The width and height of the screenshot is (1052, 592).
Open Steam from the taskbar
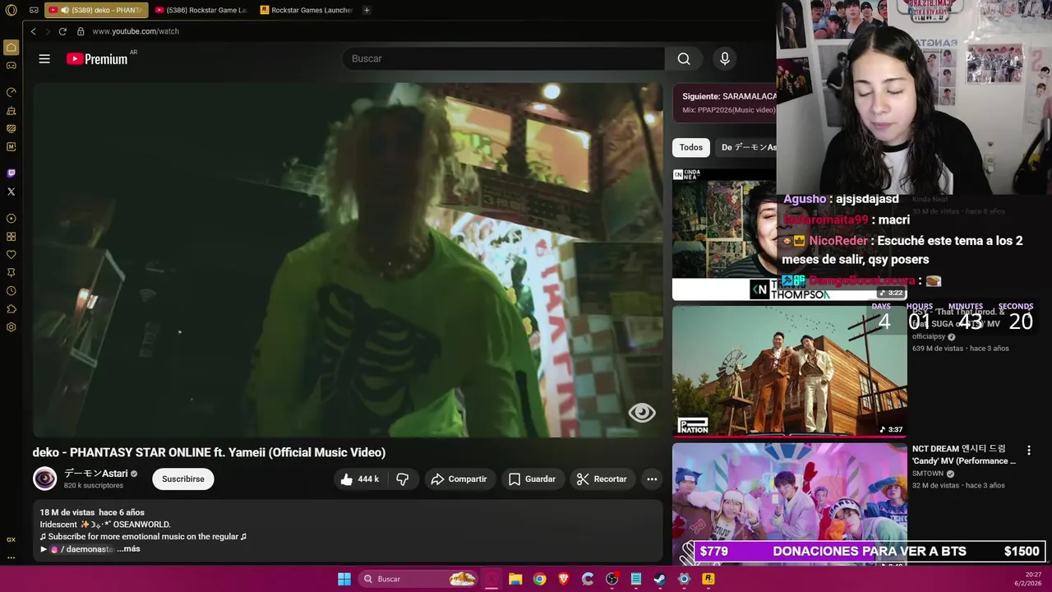[x=660, y=579]
